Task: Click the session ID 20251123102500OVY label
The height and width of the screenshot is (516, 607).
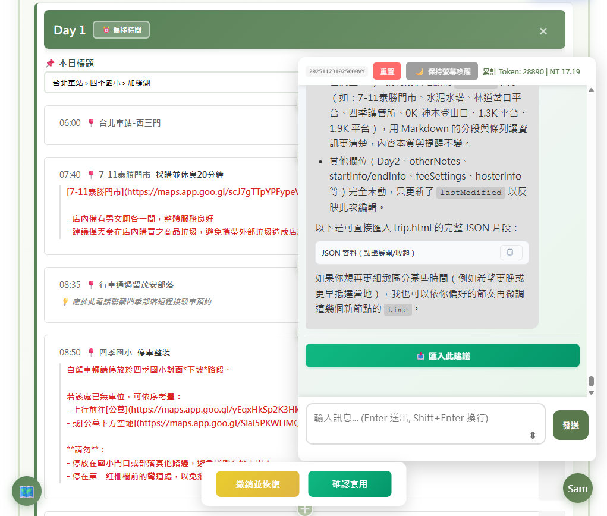Action: point(336,71)
